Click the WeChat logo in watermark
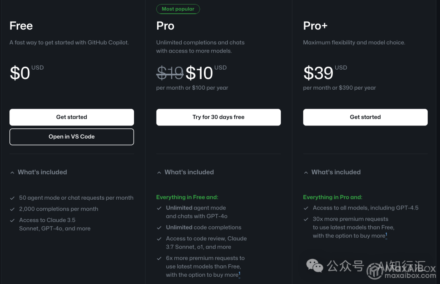The image size is (440, 284). 315,266
